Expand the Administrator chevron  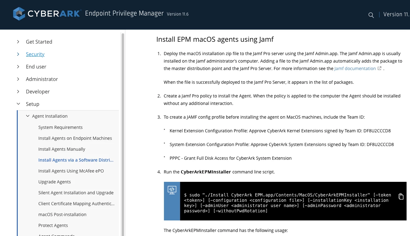[x=18, y=79]
